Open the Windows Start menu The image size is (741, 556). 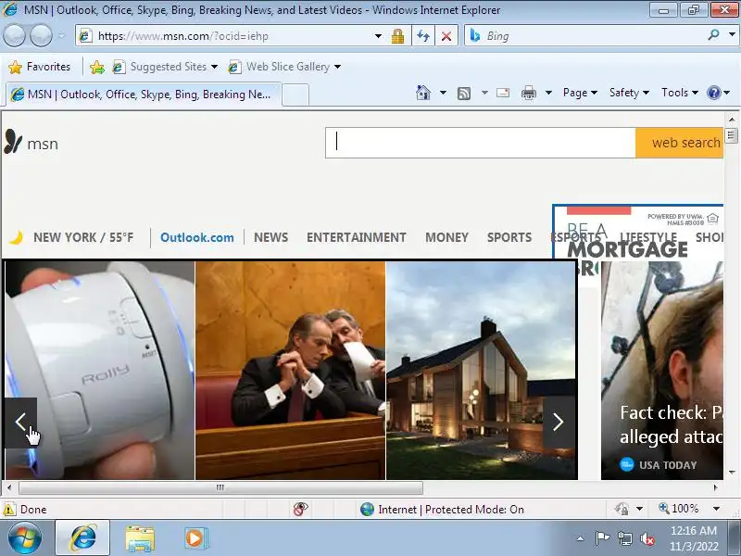(24, 538)
